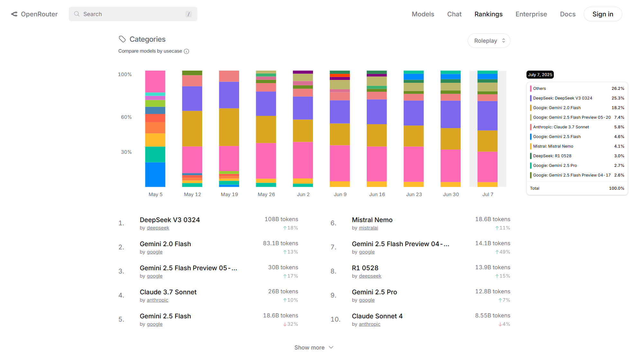Click the up 49% change indicator
This screenshot has width=629, height=354.
(503, 252)
